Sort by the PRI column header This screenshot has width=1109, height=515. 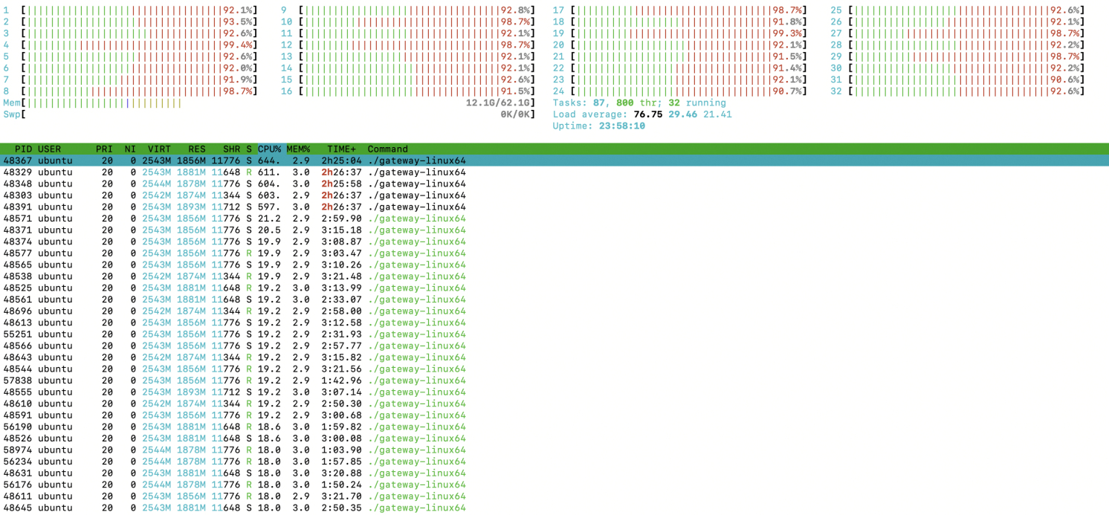(104, 149)
